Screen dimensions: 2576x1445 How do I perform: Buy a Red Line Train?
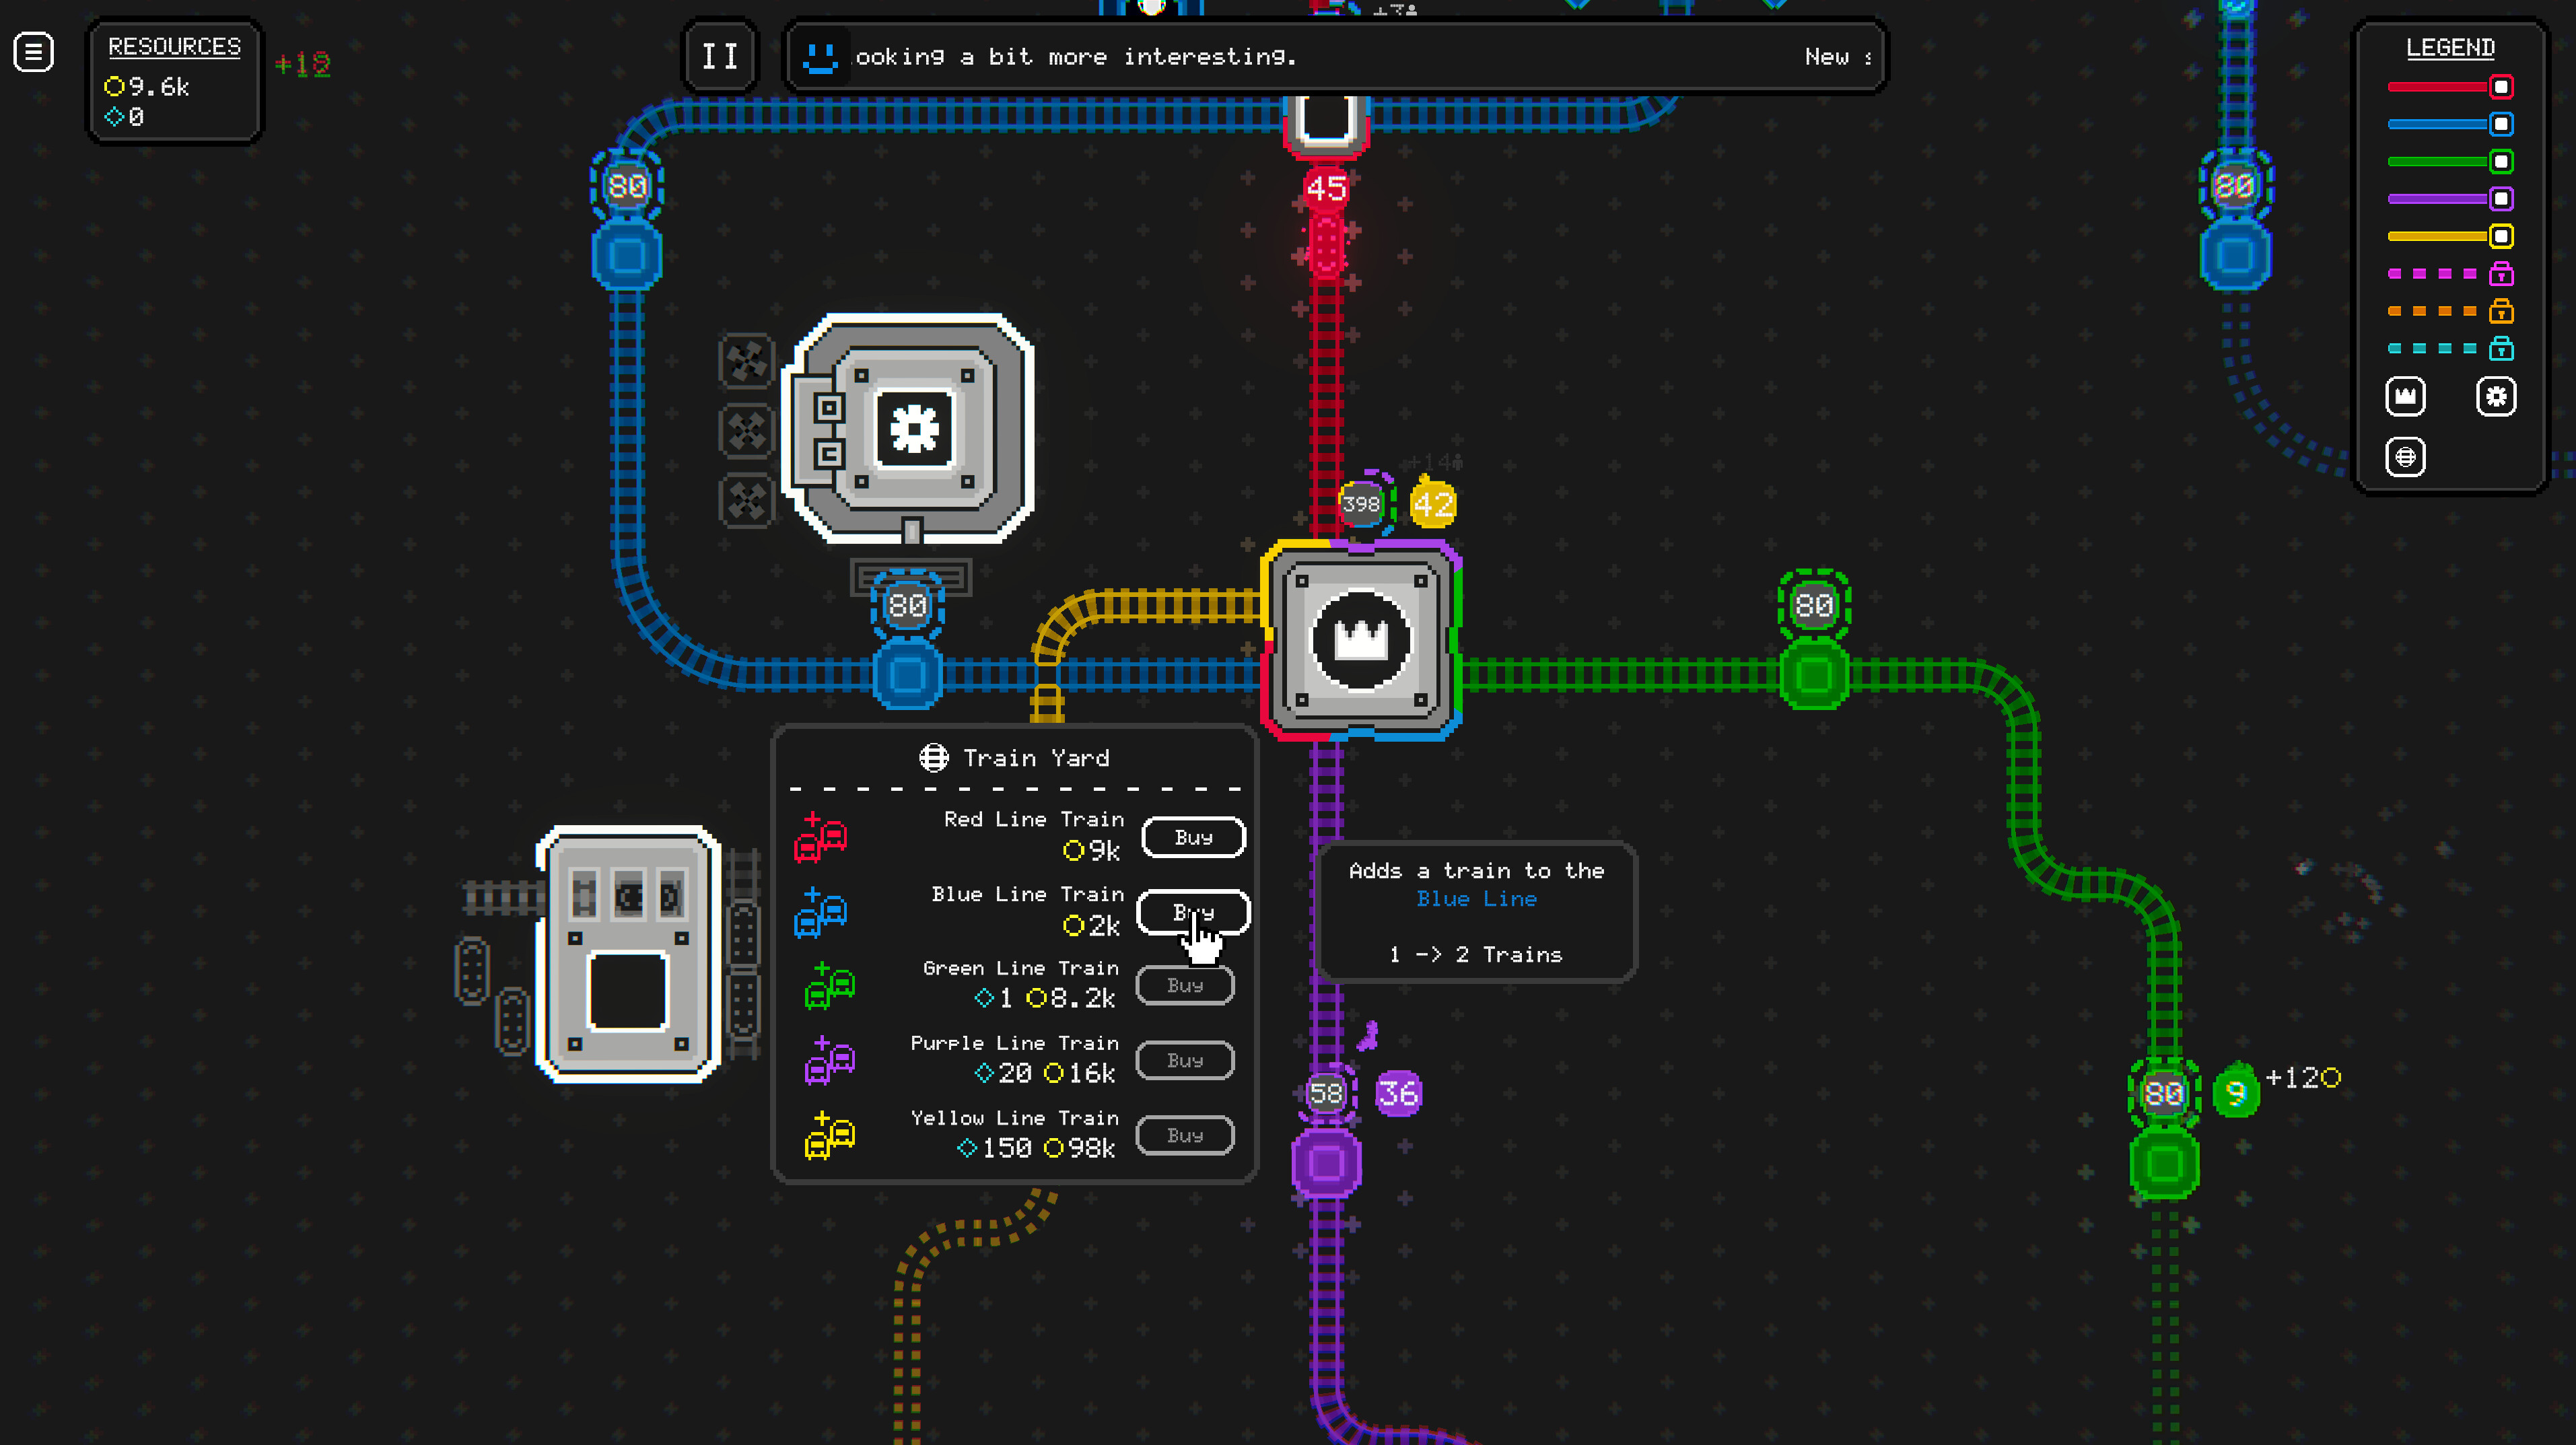pos(1194,837)
